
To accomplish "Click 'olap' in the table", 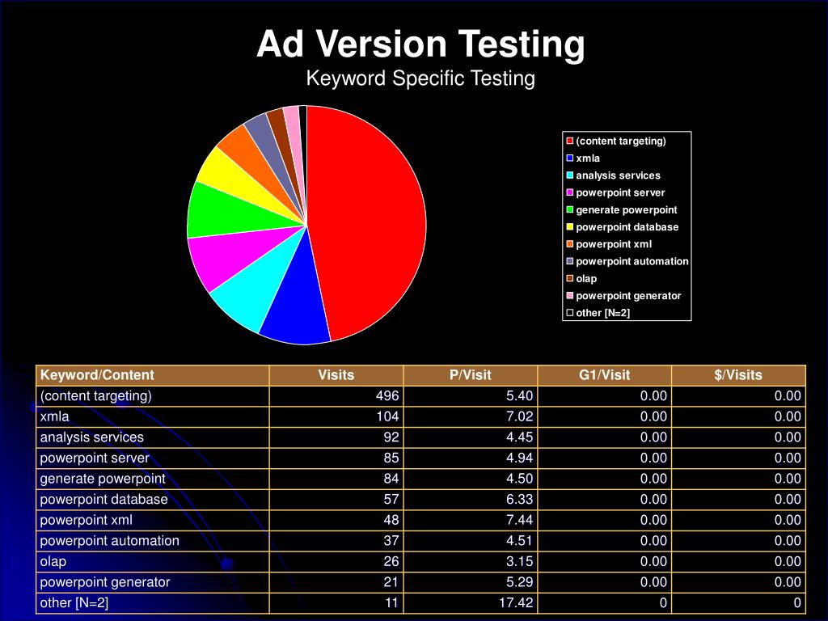I will coord(53,561).
